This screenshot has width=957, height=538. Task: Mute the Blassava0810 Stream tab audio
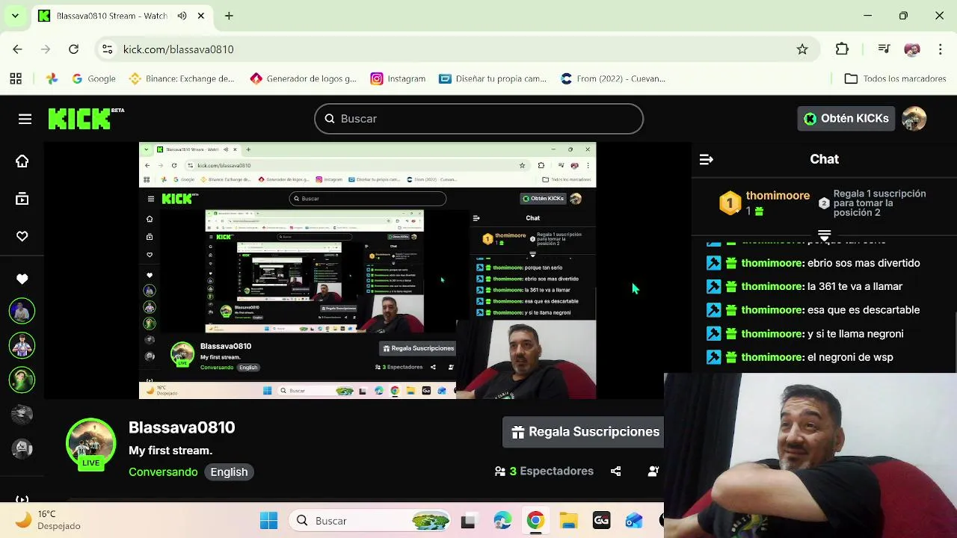point(182,16)
